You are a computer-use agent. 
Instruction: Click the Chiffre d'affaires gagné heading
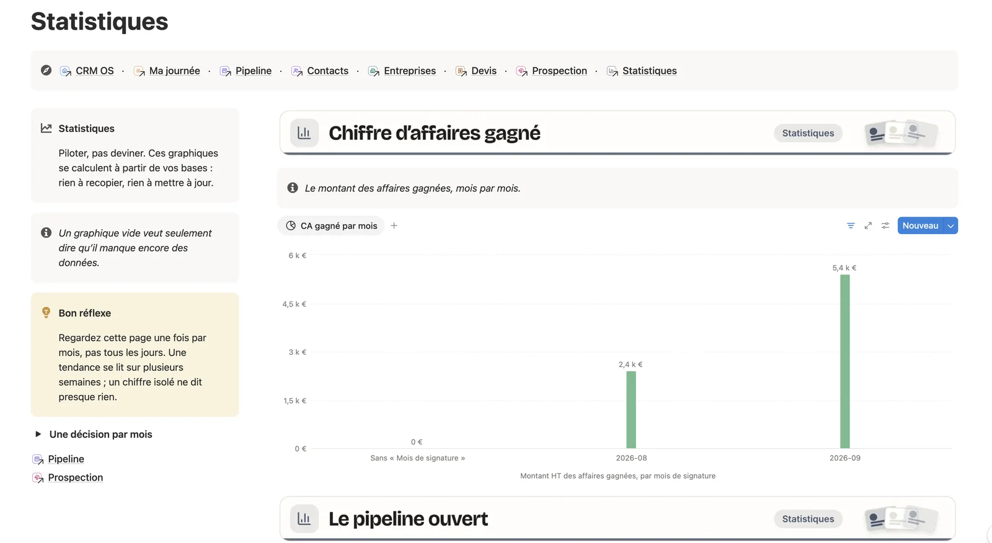point(435,133)
